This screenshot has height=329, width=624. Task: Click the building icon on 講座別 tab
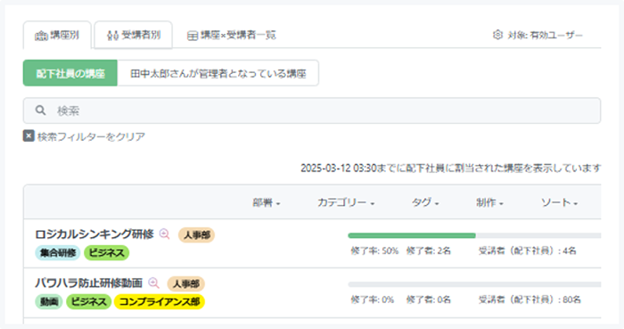41,36
